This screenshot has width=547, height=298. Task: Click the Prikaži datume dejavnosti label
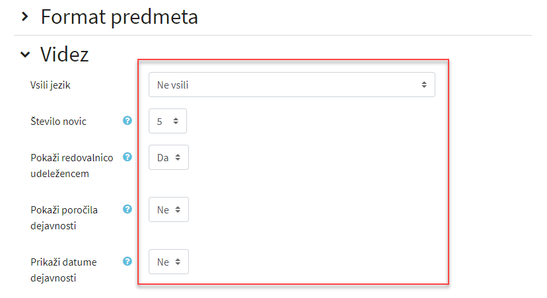pyautogui.click(x=64, y=270)
